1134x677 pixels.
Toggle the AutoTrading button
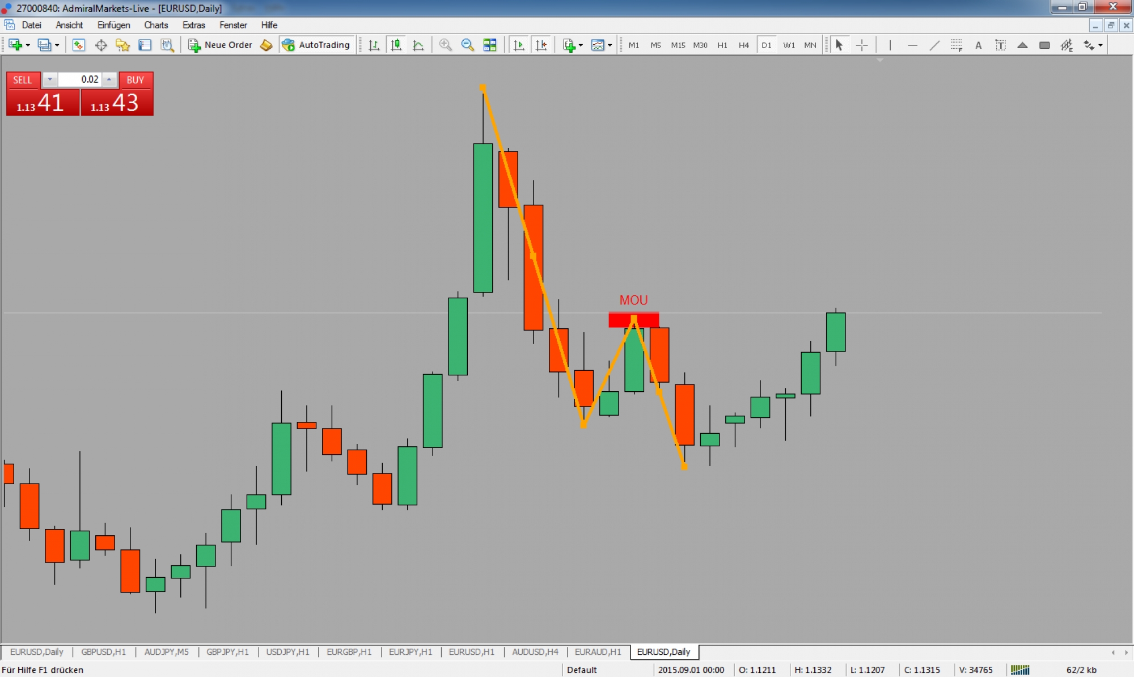tap(316, 45)
